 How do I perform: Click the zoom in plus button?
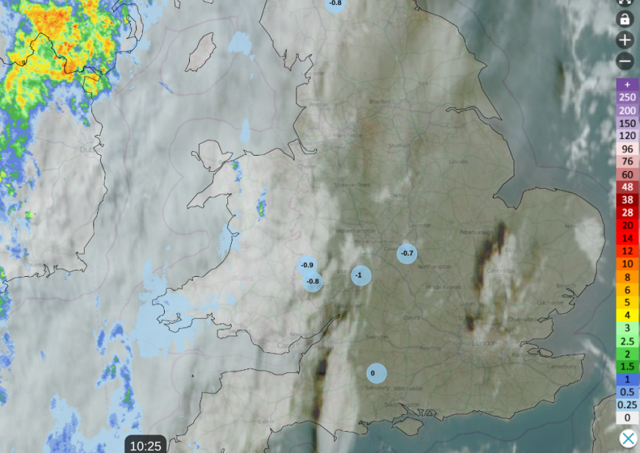tap(625, 40)
